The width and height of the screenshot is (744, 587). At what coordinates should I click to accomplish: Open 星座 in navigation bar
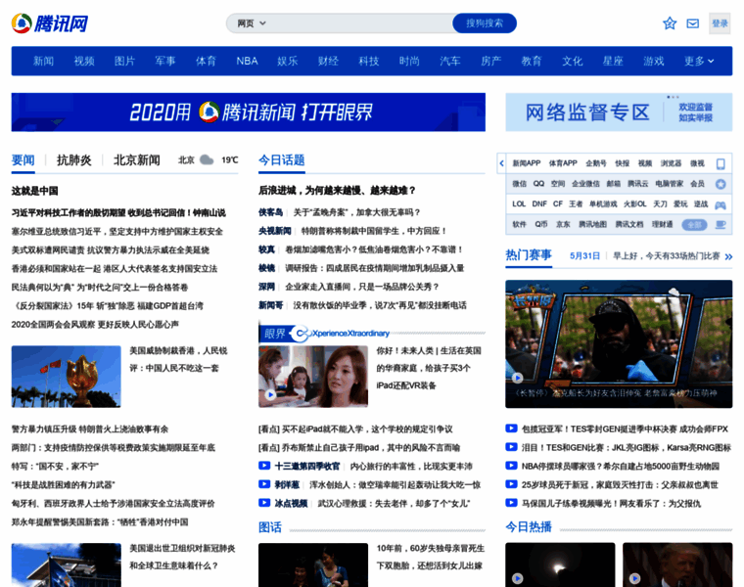pyautogui.click(x=613, y=62)
